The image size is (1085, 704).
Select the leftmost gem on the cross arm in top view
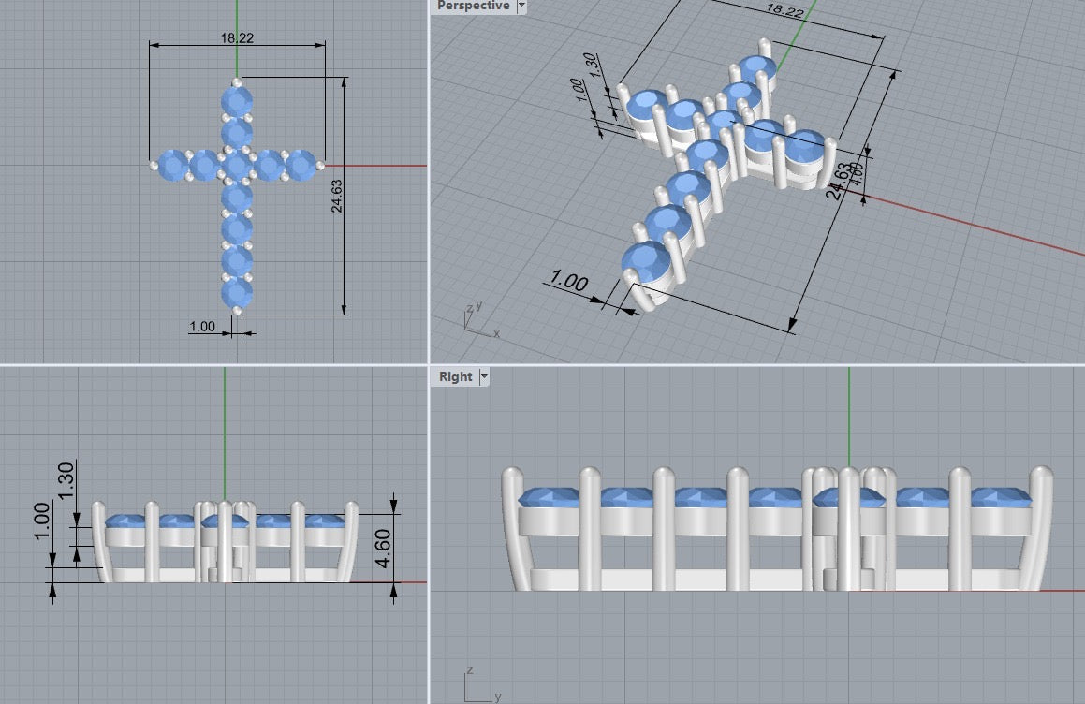click(172, 166)
